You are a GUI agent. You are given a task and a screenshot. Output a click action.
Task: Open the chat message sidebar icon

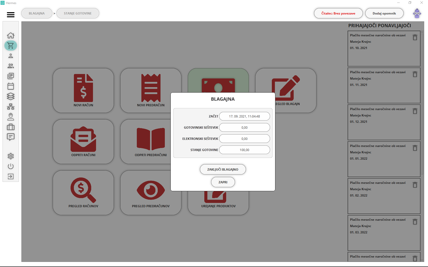pos(11,137)
